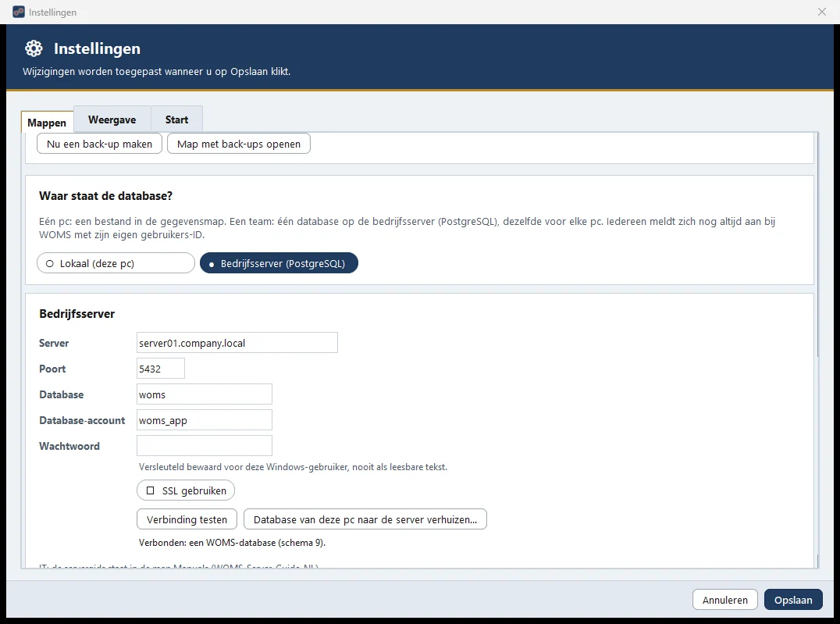This screenshot has width=840, height=624.
Task: Select the Lokaal (deze pc) option
Action: (116, 263)
